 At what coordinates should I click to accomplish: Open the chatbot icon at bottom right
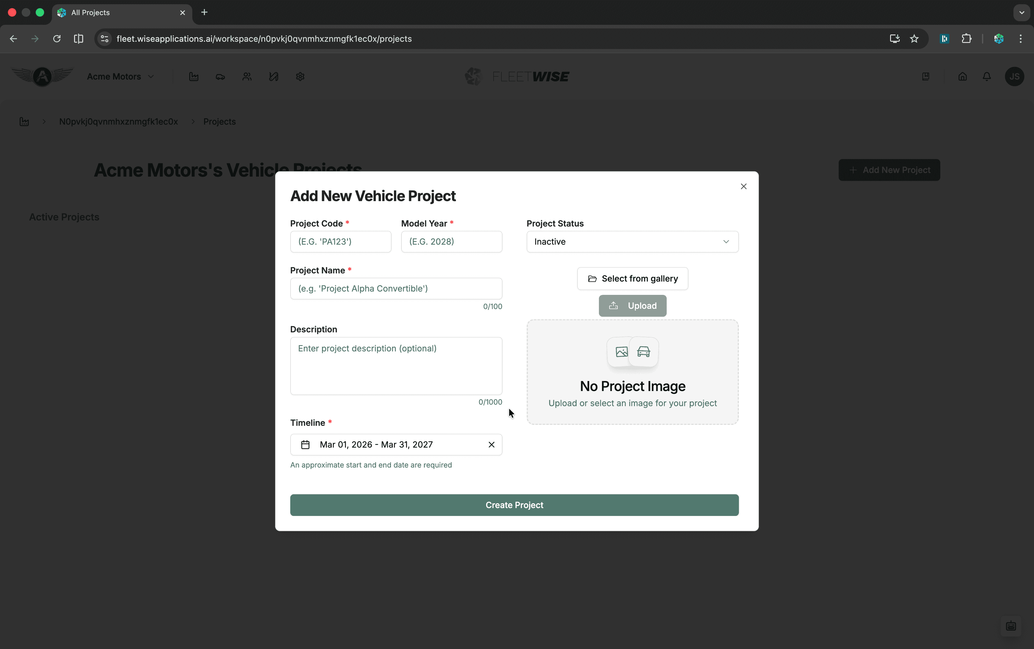[x=1011, y=626]
